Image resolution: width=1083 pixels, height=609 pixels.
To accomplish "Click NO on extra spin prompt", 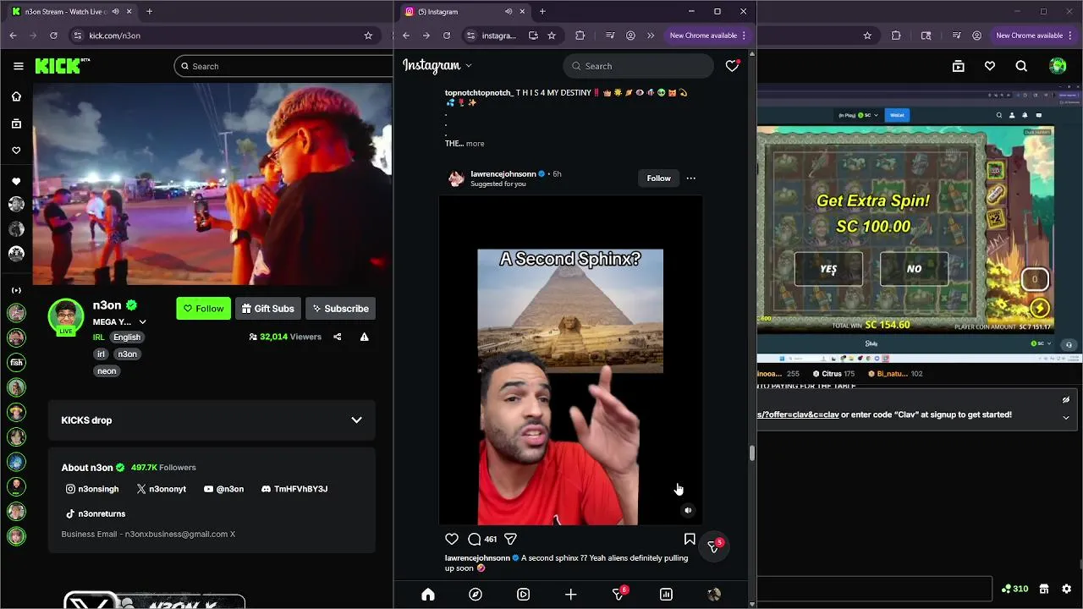I will tap(915, 269).
